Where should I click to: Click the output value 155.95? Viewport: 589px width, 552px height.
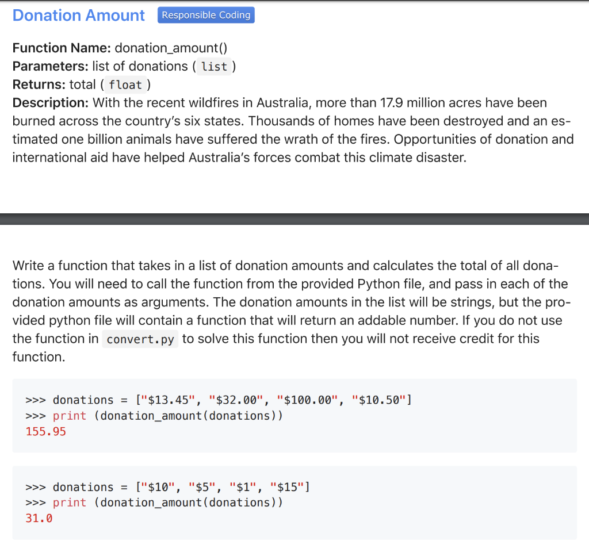(45, 431)
